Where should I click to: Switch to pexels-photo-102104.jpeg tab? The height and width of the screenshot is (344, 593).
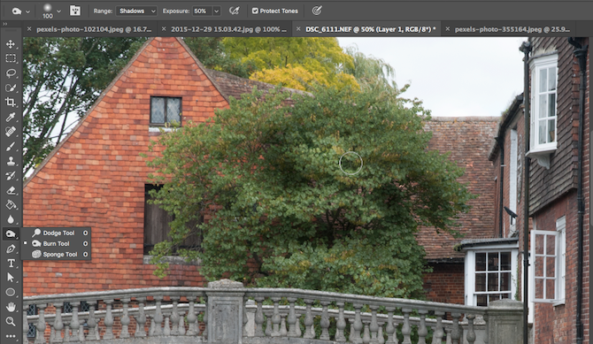90,29
